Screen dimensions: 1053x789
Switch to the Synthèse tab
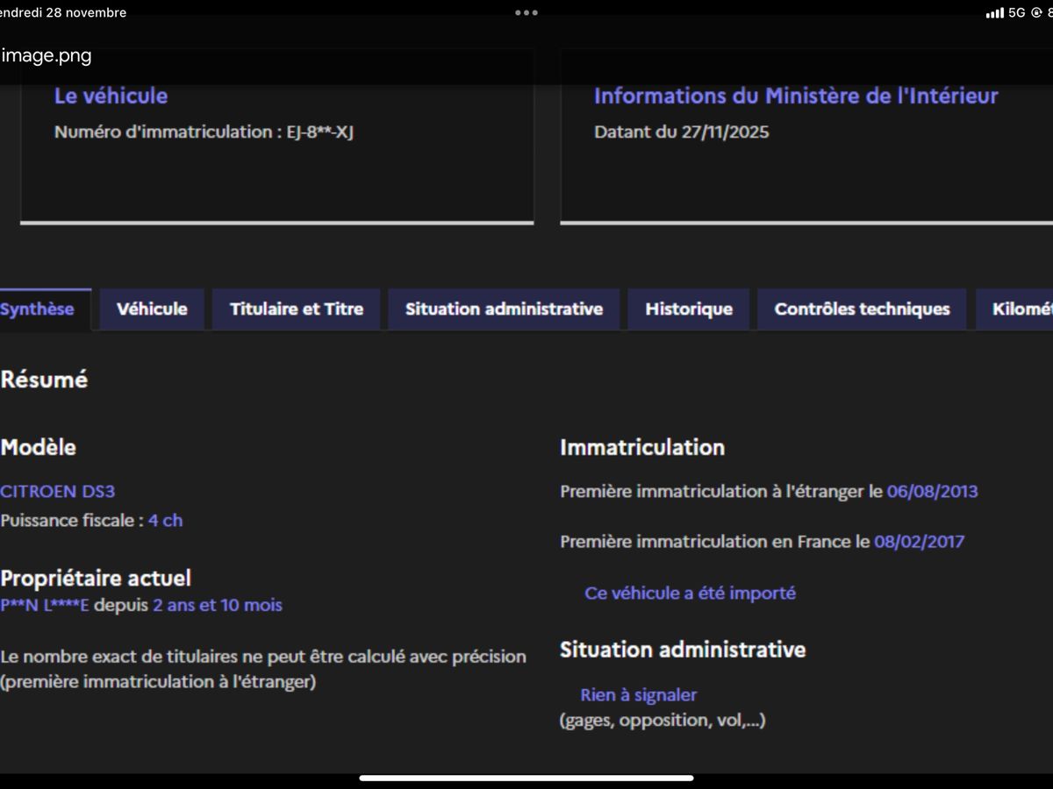(39, 309)
